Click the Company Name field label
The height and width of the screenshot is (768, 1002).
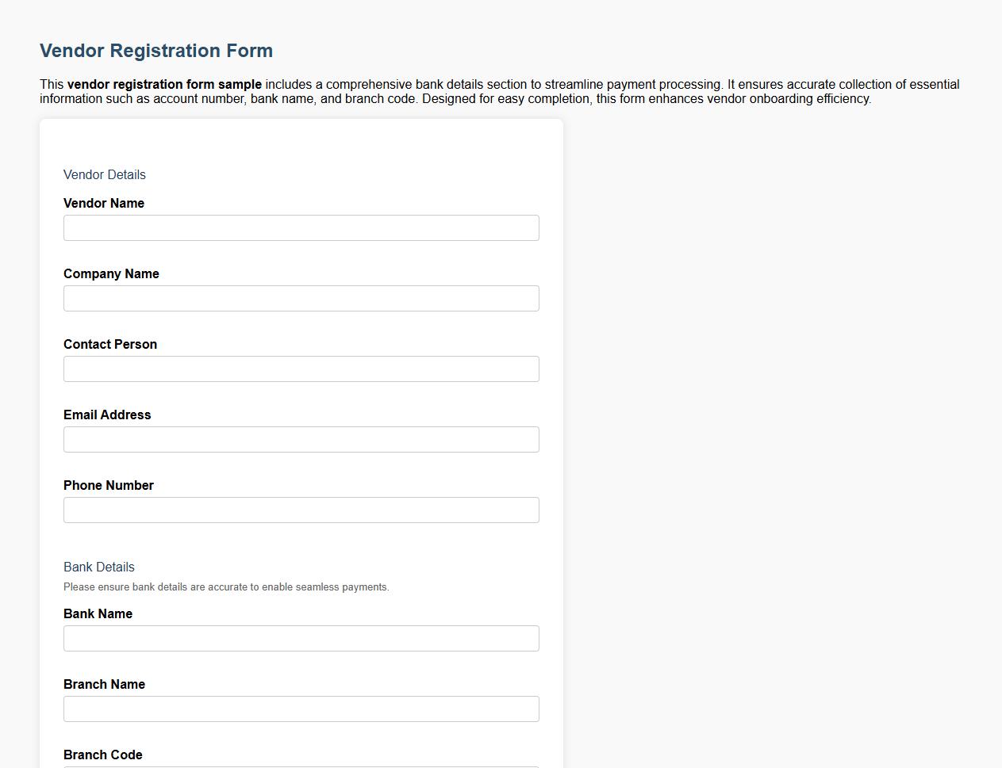(111, 273)
